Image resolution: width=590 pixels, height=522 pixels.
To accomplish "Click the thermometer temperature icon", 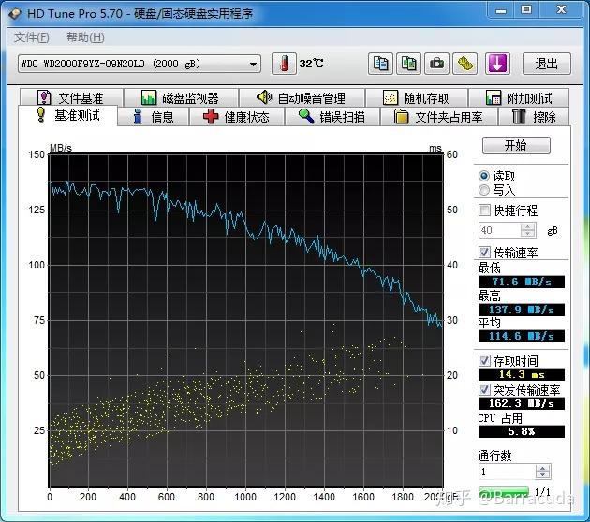I will click(285, 64).
